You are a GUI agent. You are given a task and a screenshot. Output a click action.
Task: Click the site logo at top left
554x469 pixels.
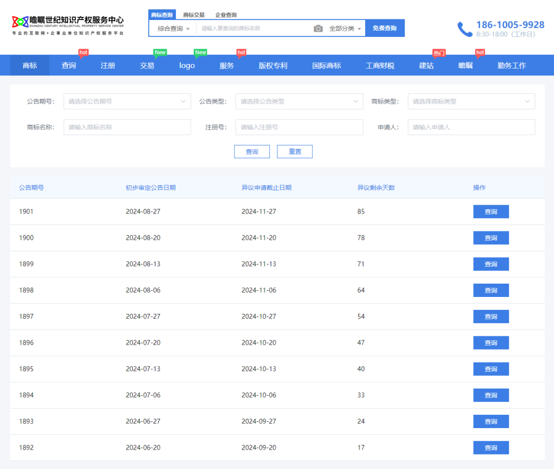click(68, 25)
